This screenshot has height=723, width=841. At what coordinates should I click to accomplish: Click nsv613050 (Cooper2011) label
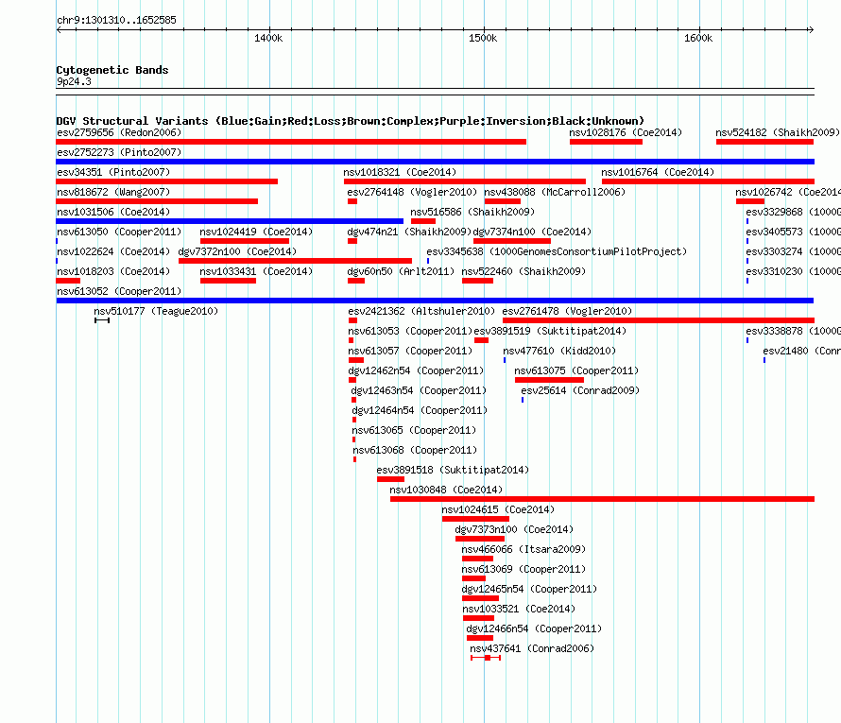[119, 232]
